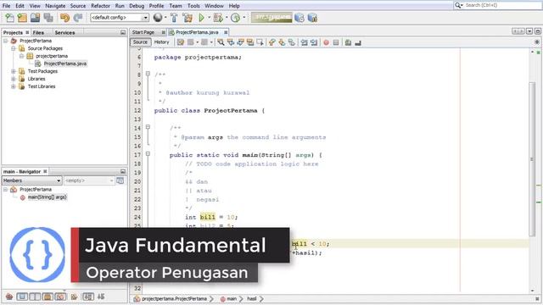Open the Tools menu
543x305 pixels.
pos(193,6)
